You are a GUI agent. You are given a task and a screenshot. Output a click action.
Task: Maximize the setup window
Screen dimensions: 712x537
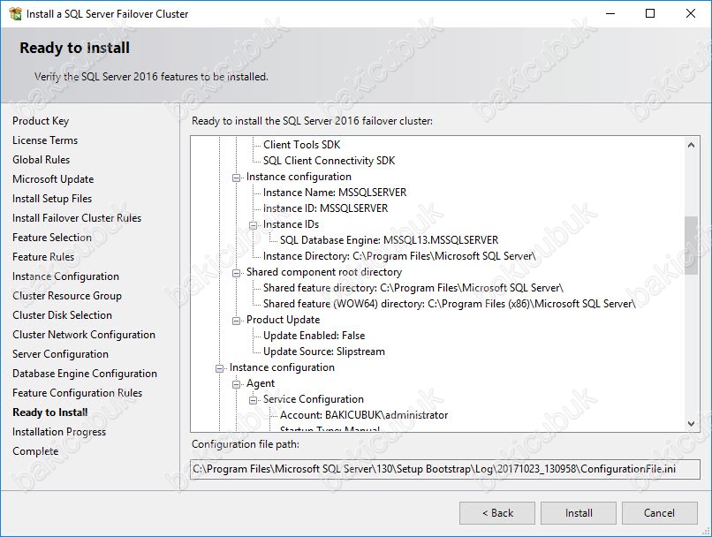pos(650,13)
